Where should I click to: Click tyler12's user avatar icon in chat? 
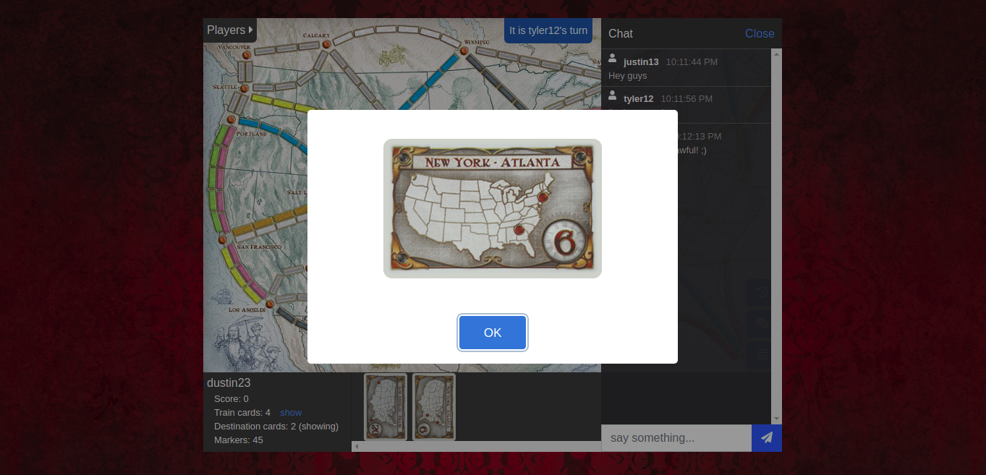(x=613, y=95)
